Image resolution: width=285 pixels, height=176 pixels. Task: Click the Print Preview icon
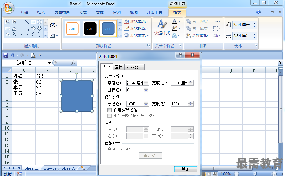coord(33,55)
